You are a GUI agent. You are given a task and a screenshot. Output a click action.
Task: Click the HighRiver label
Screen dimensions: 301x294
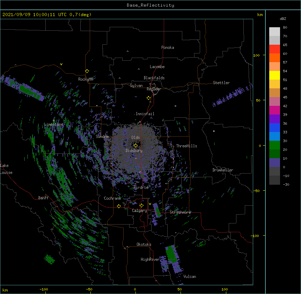click(150, 259)
